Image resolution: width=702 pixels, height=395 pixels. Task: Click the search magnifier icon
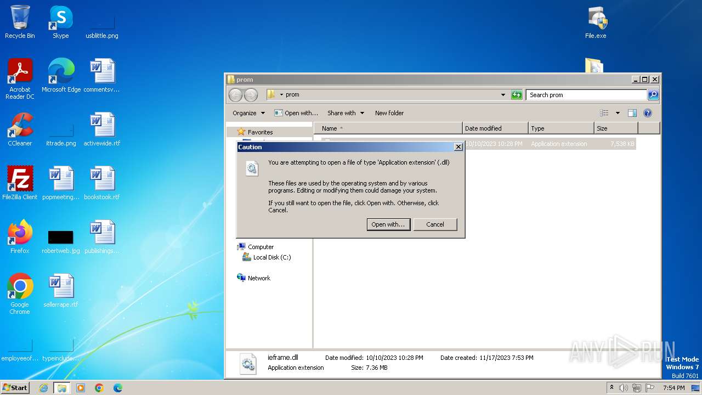coord(653,95)
